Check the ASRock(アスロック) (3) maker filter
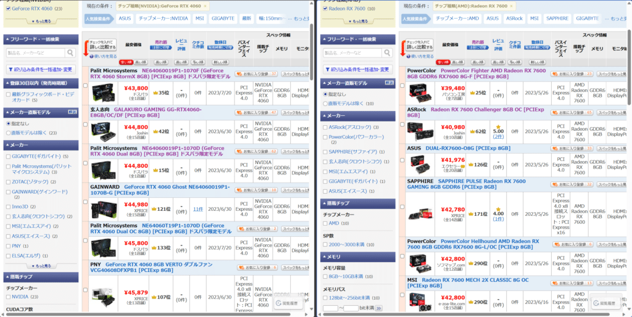This screenshot has width=632, height=317. pyautogui.click(x=325, y=127)
